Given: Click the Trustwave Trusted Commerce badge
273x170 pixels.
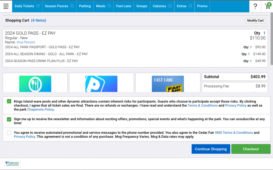Looking at the screenshot, I should point(13,164).
